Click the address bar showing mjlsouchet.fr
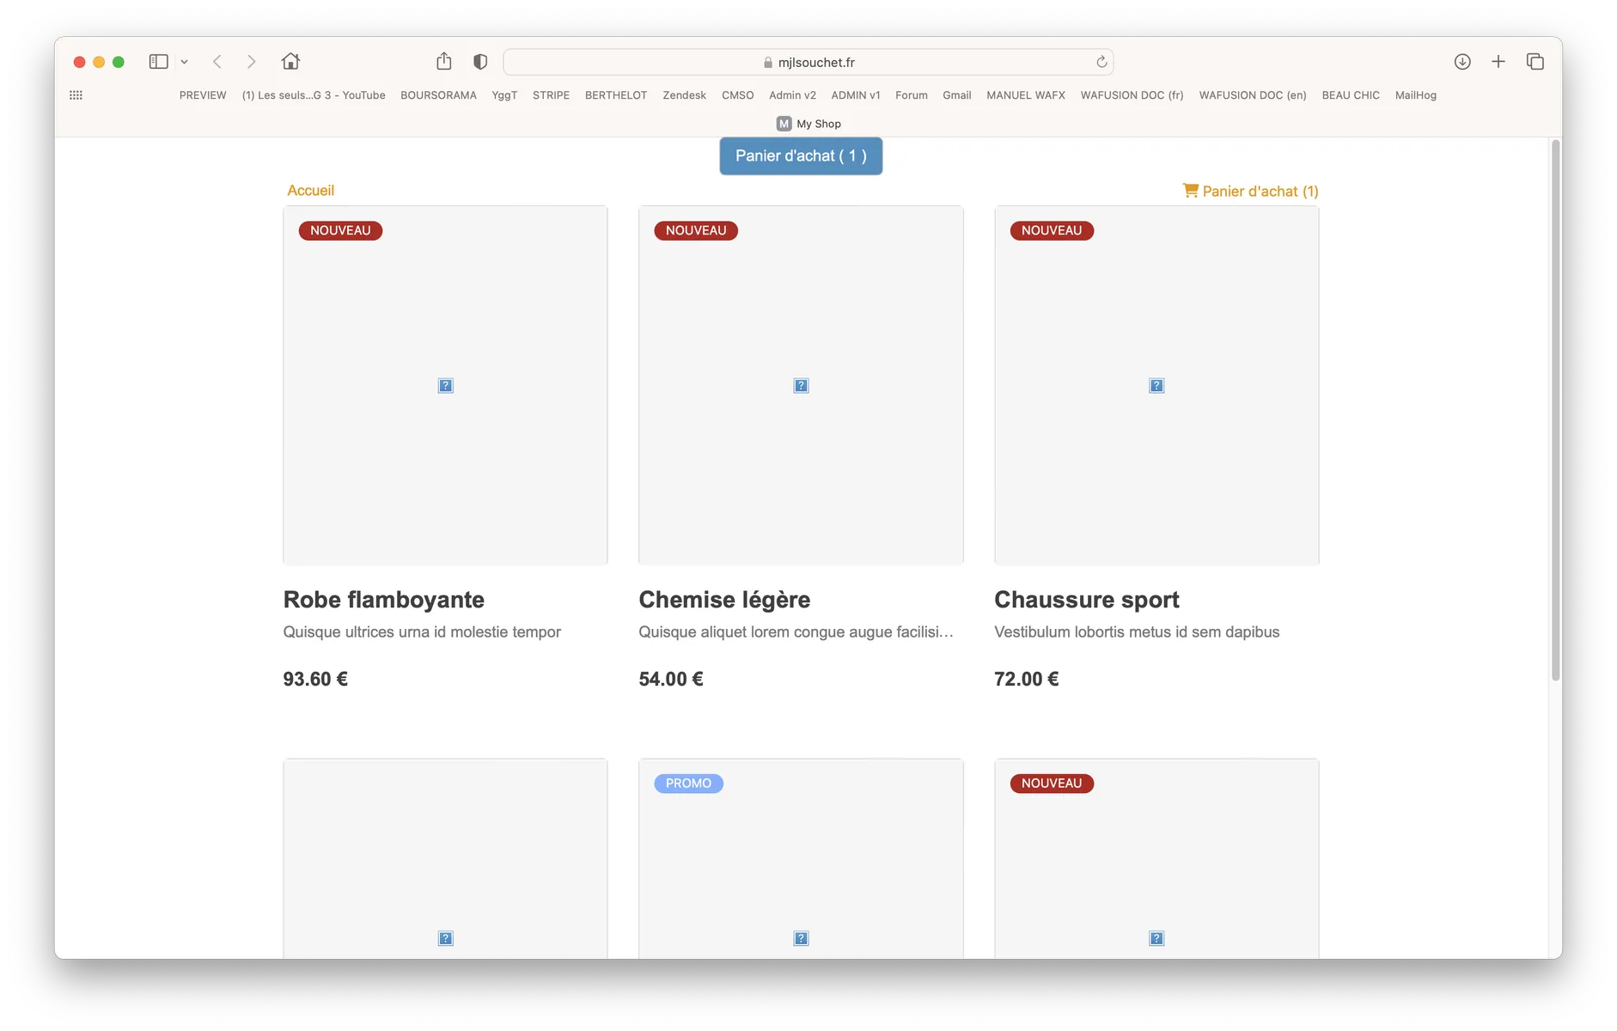This screenshot has width=1617, height=1031. 808,62
